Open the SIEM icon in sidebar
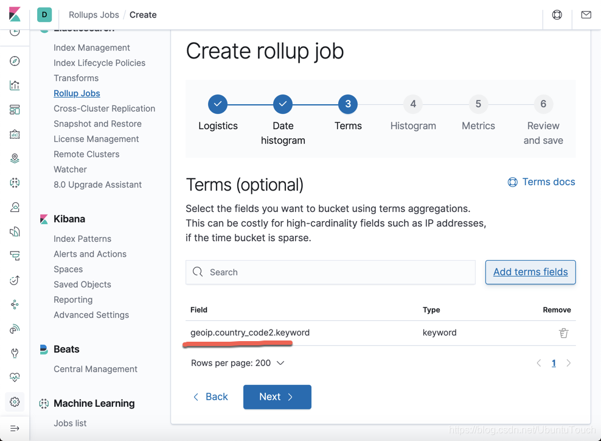This screenshot has width=601, height=441. point(15,329)
